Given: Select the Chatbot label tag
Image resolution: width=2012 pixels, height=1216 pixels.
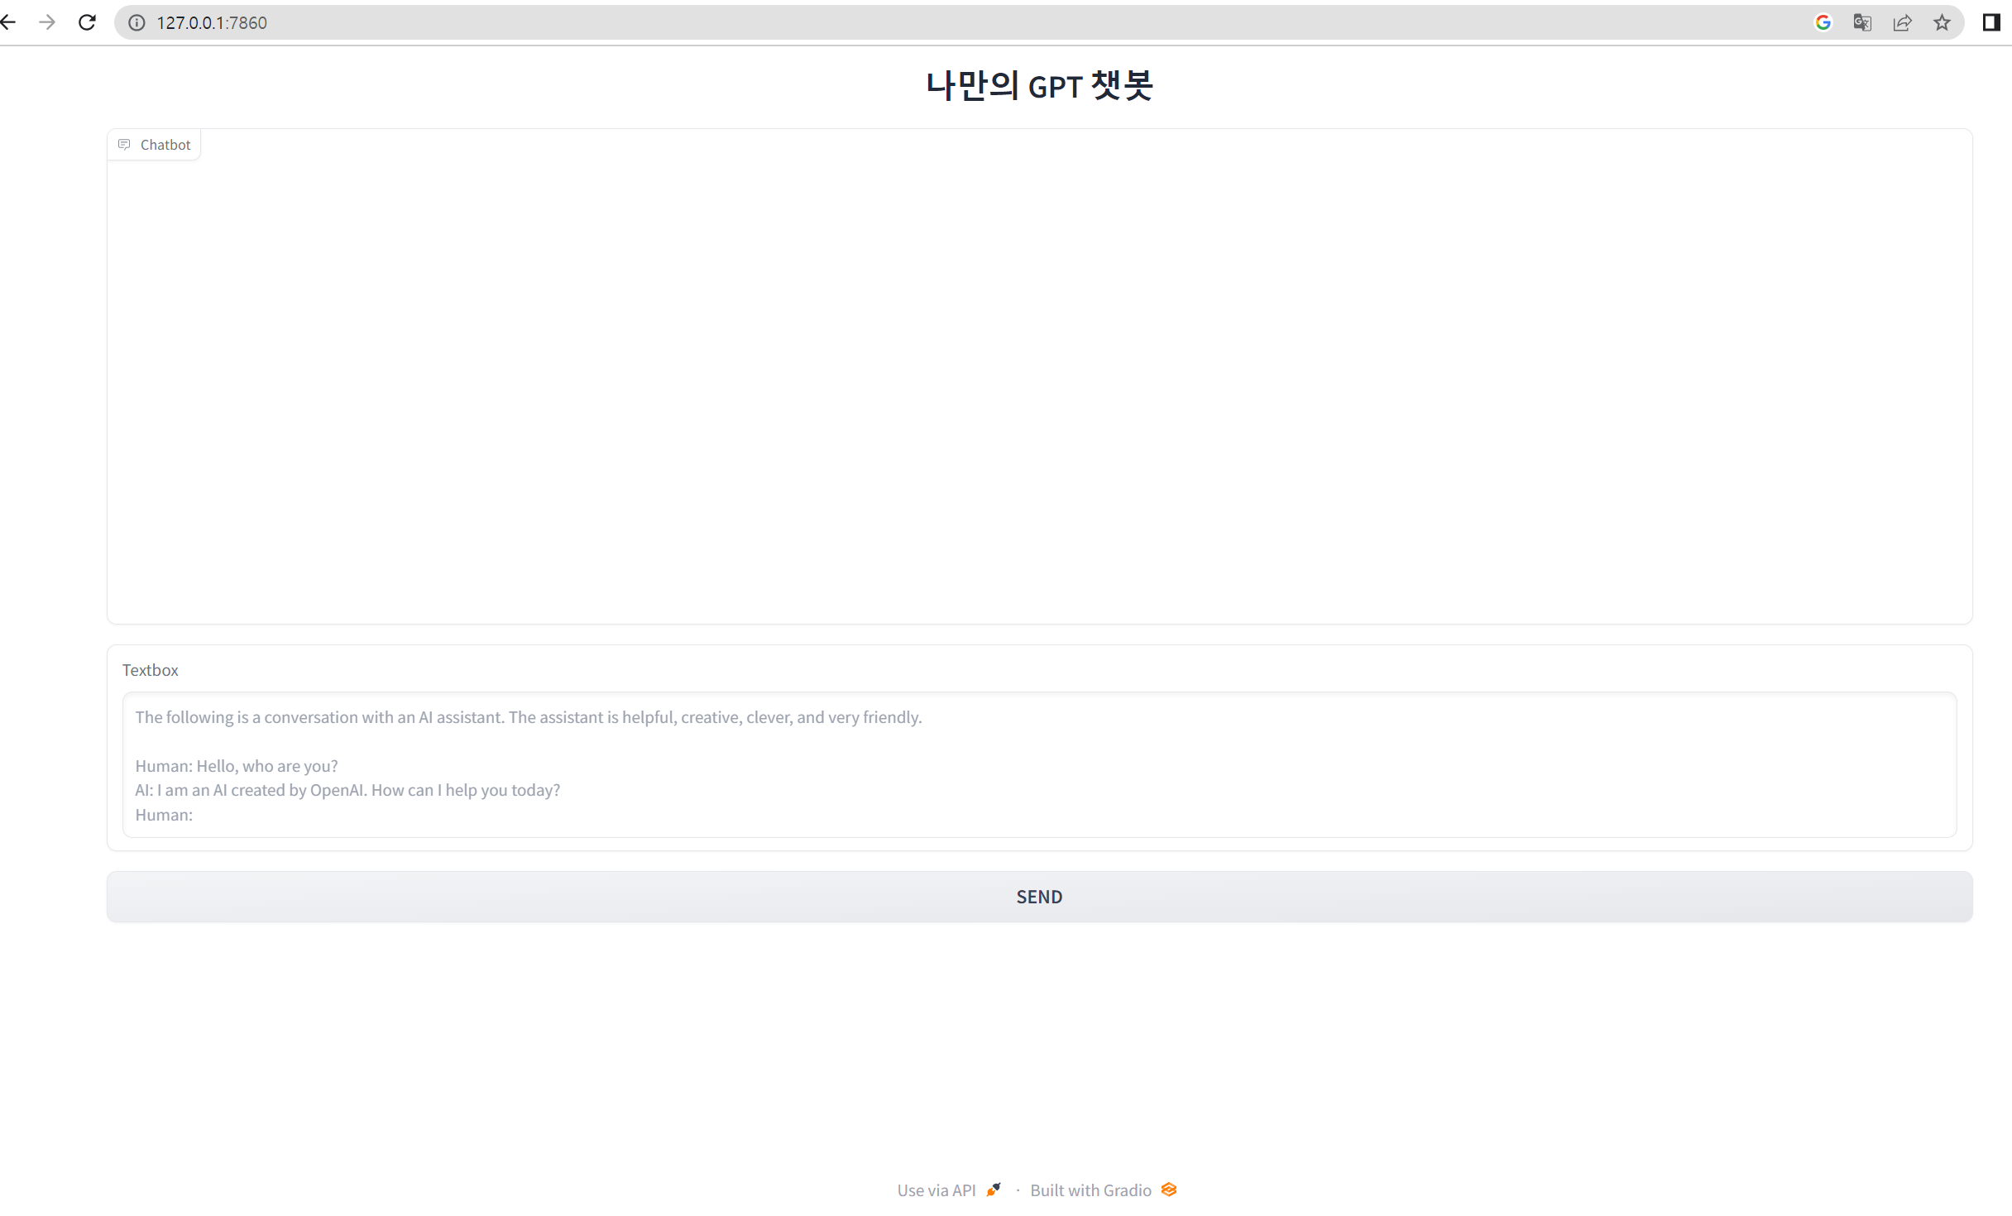Looking at the screenshot, I should pos(154,145).
